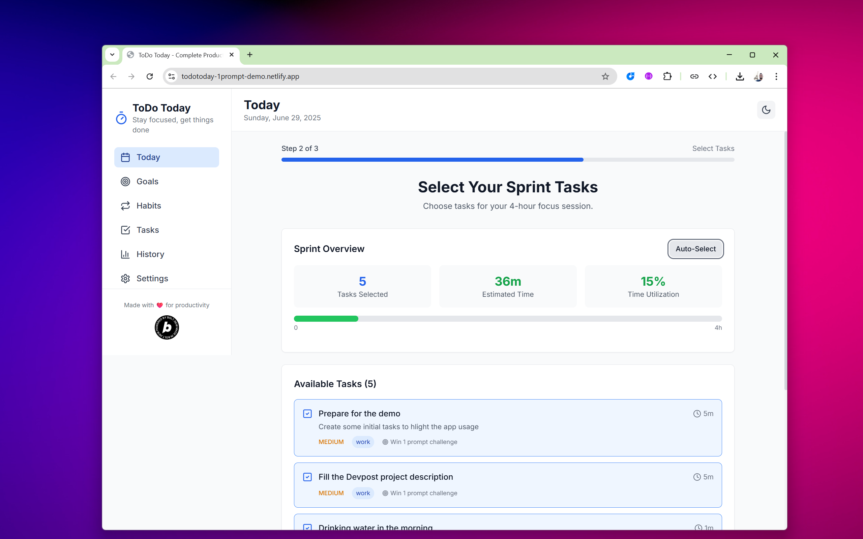
Task: Click the Bolt.new badge logo
Action: 167,327
